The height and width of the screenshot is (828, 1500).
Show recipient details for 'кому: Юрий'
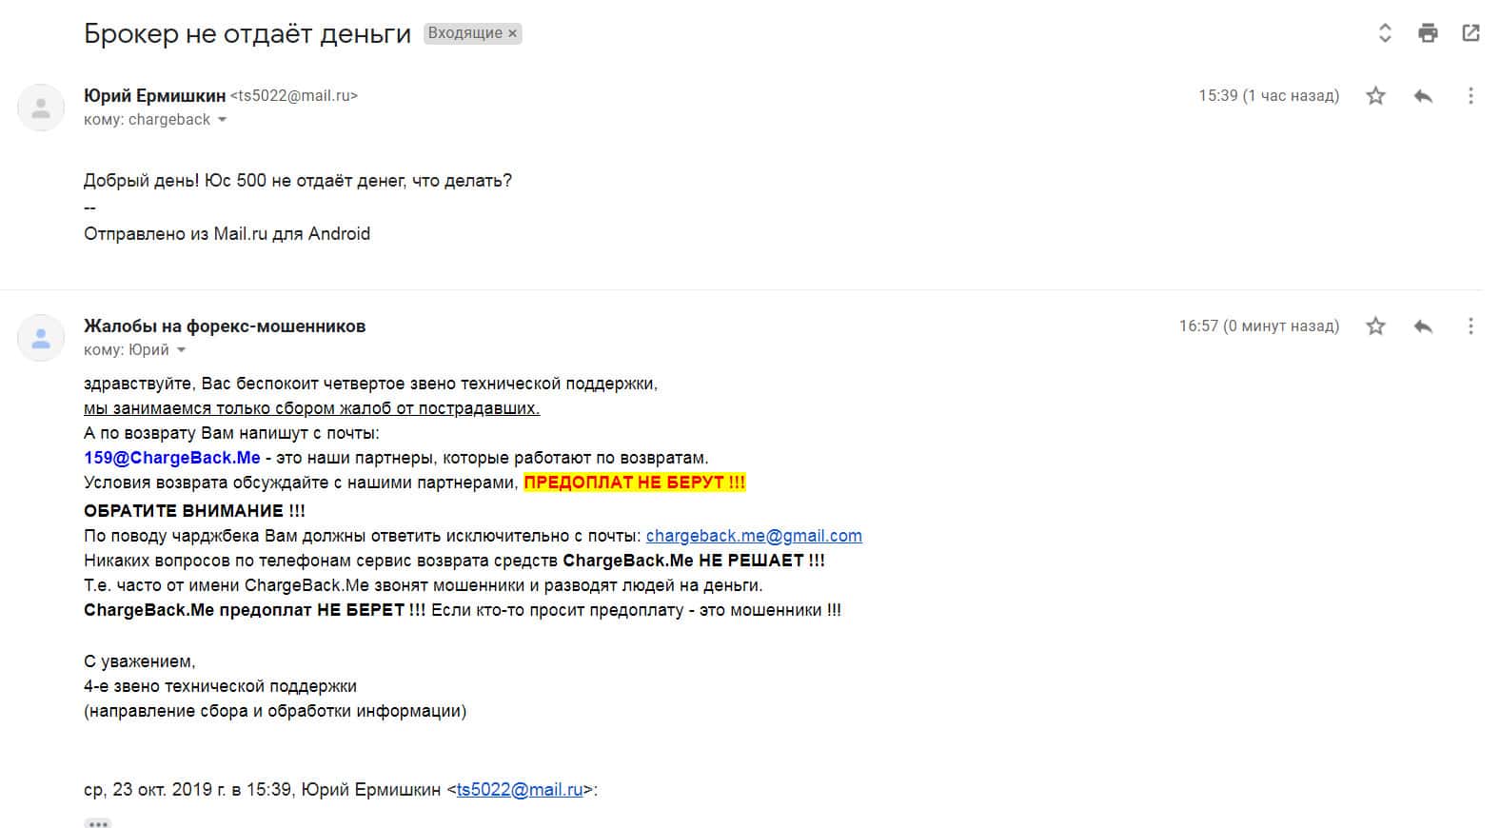pyautogui.click(x=181, y=350)
